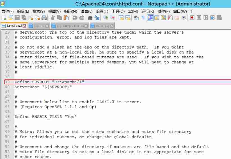Click the comment '# (Requires OpenSSL 1.1.1 and up)'
The image size is (231, 159).
point(55,107)
